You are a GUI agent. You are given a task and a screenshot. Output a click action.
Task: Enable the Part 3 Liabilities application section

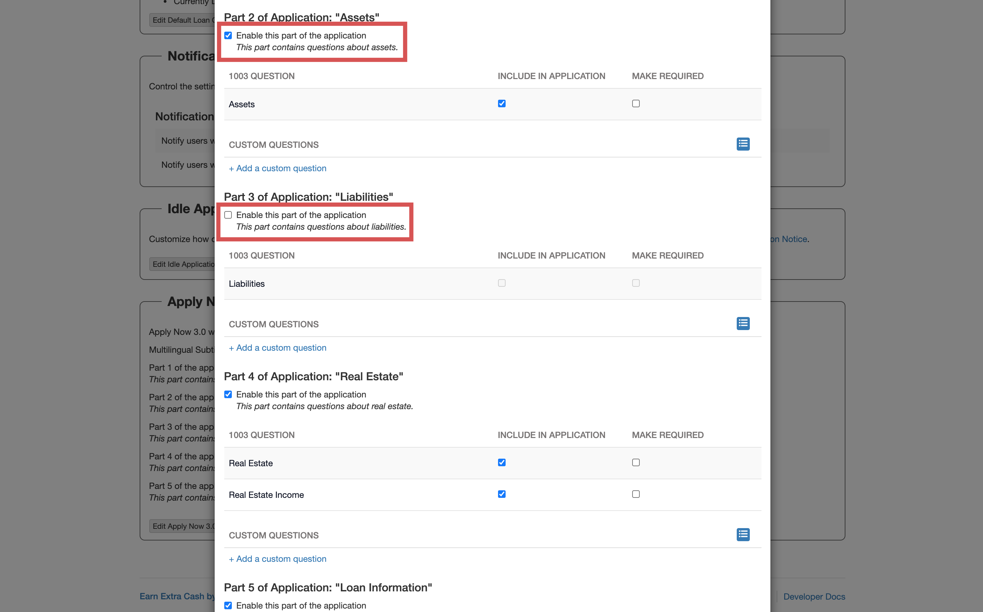(x=228, y=215)
